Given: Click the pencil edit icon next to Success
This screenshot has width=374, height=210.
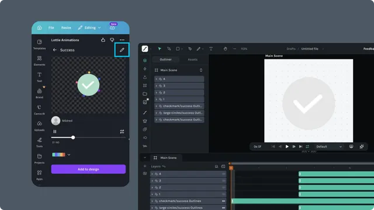Looking at the screenshot, I should coord(122,50).
